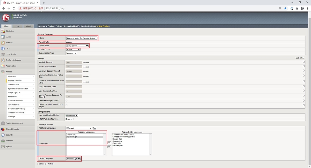
Task: Switch to the Main tab
Action: click(x=6, y=26)
